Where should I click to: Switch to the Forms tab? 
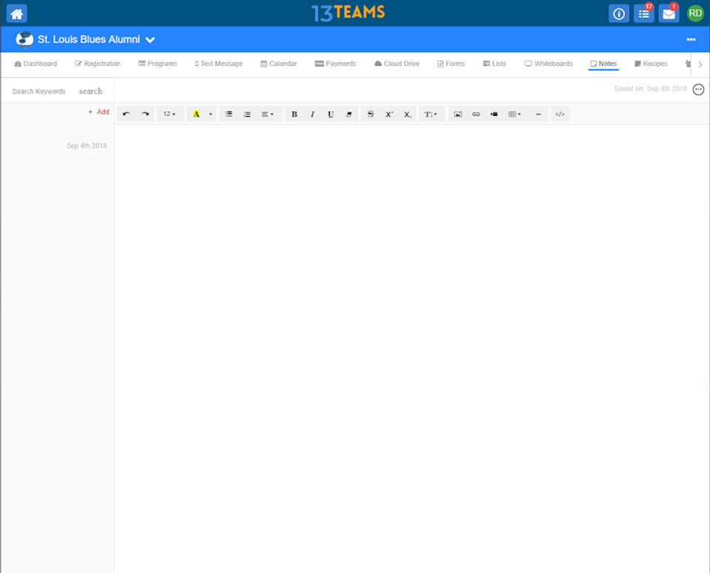[451, 64]
